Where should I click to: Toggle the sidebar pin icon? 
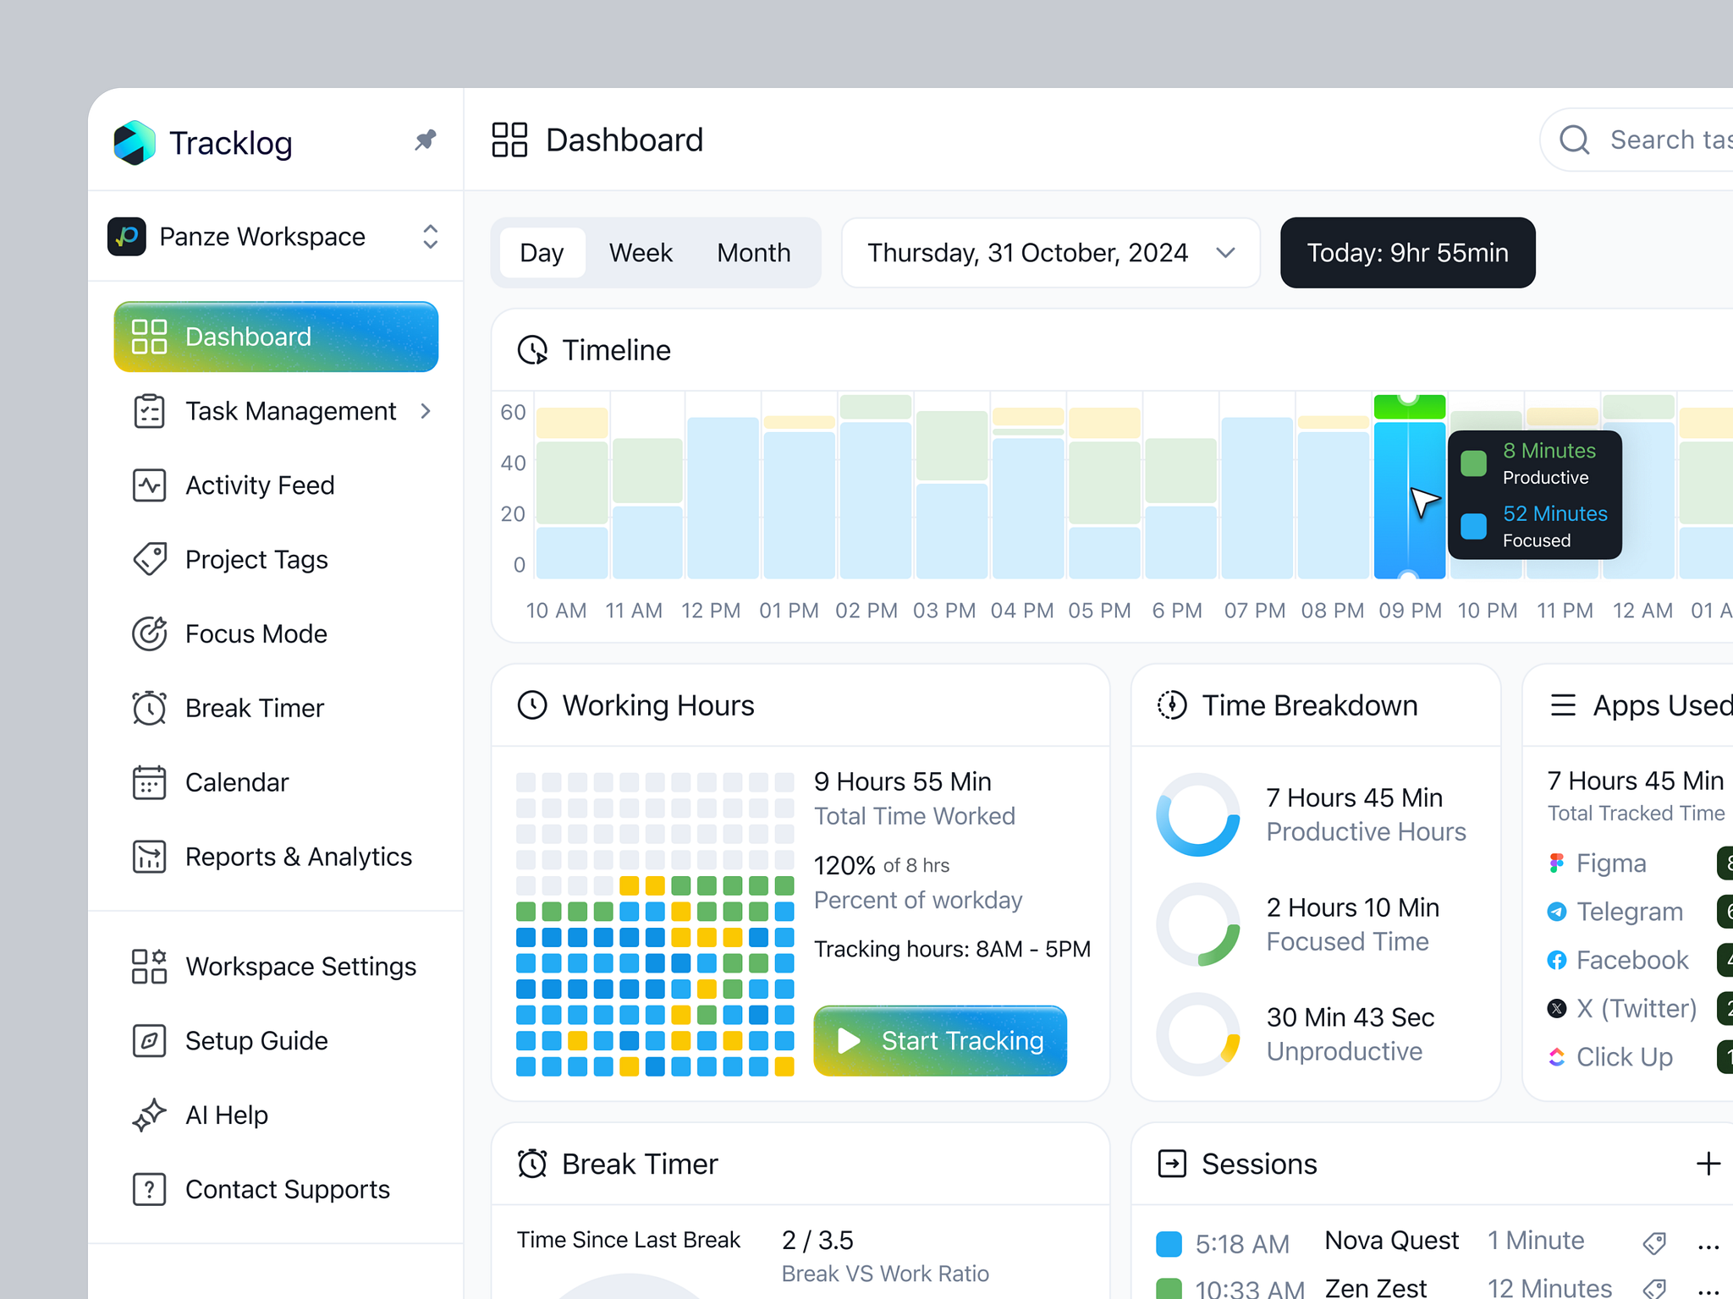click(426, 140)
